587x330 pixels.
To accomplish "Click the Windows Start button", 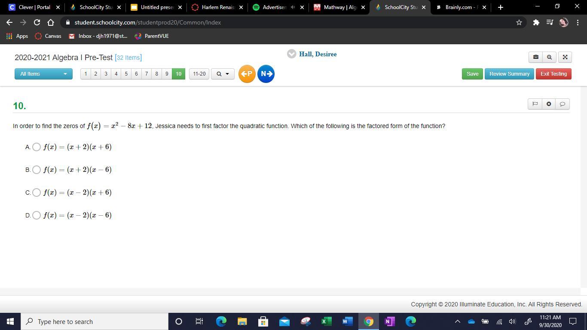I will click(x=10, y=321).
